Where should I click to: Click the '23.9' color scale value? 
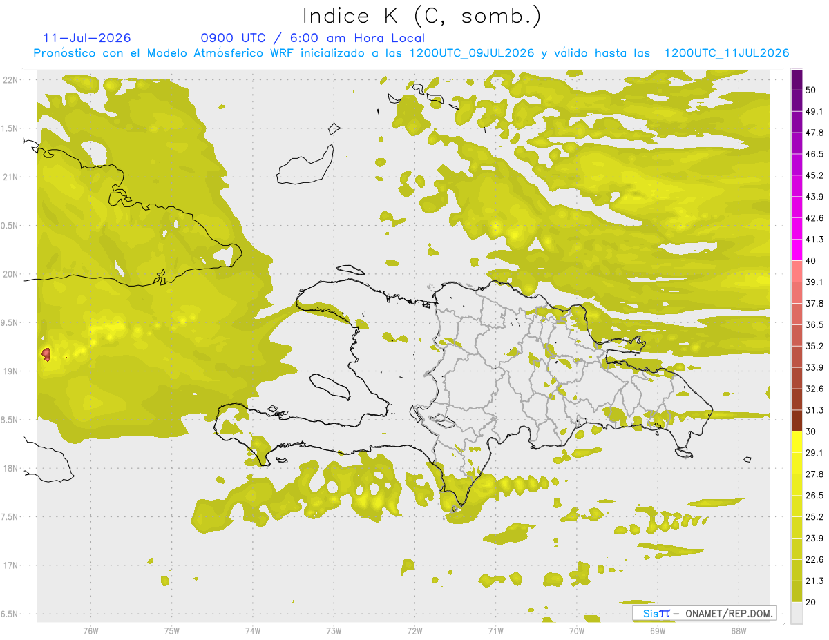tap(814, 539)
